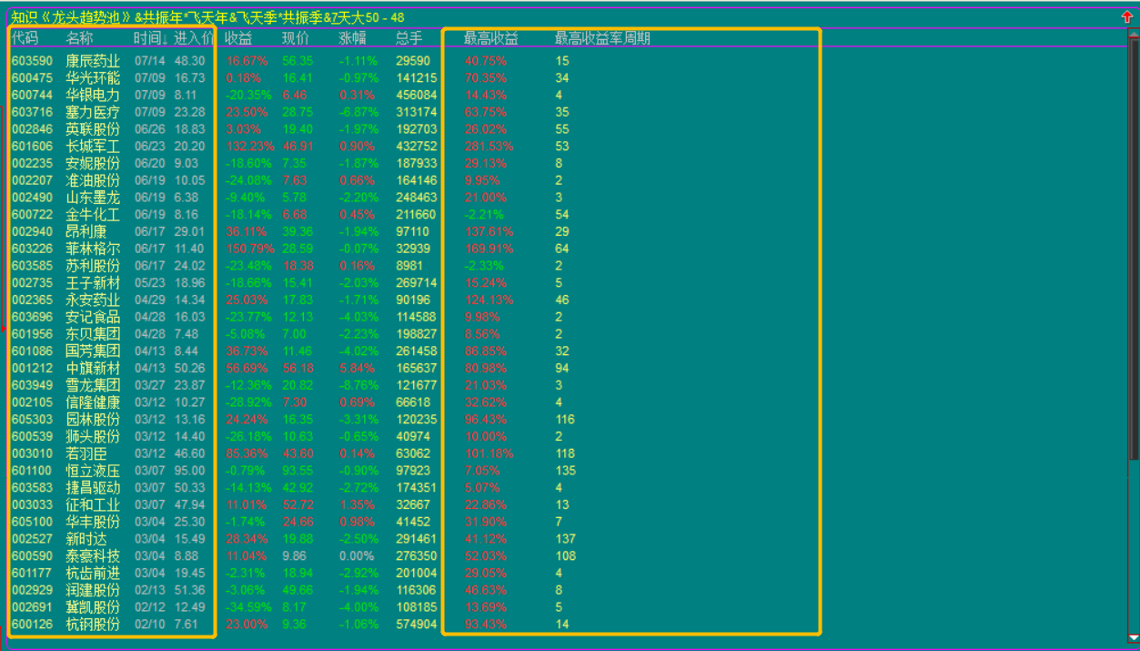1140x651 pixels.
Task: Click the 574904 volume value
Action: point(417,625)
